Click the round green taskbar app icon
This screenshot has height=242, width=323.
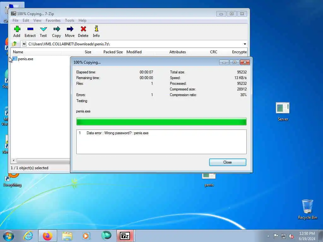[106, 236]
